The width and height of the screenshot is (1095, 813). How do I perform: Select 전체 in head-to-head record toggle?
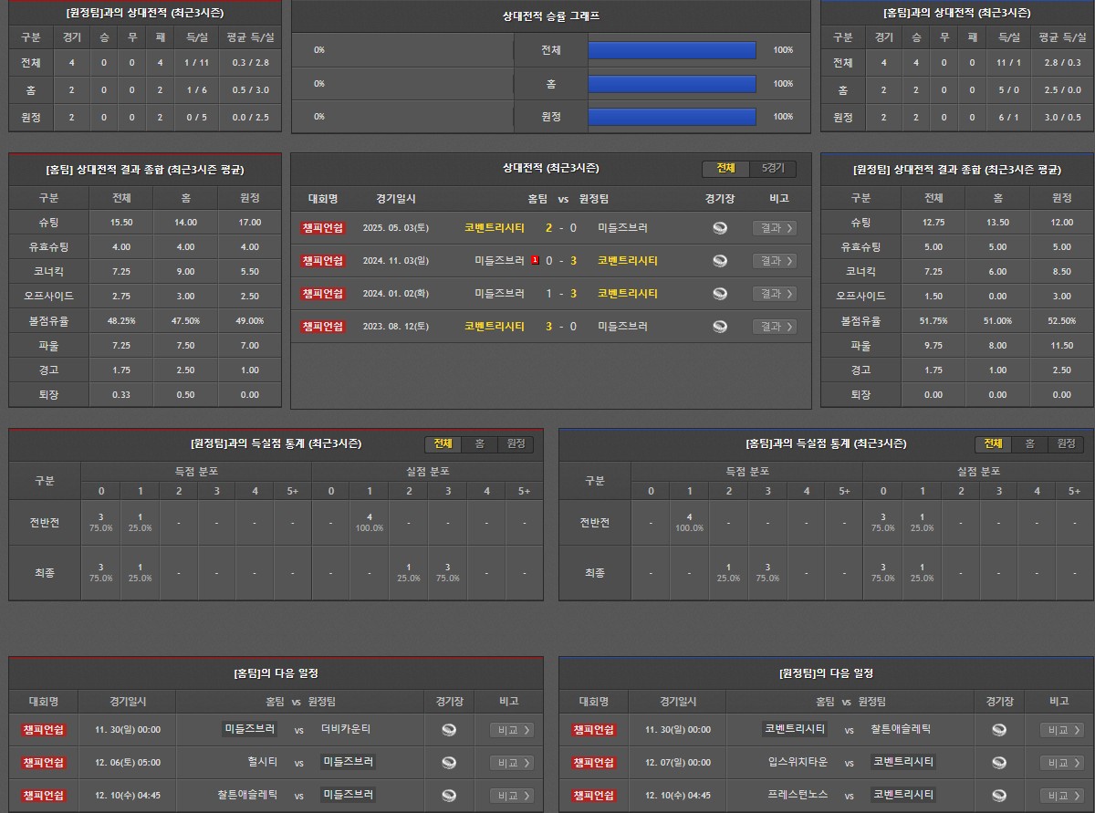[725, 169]
